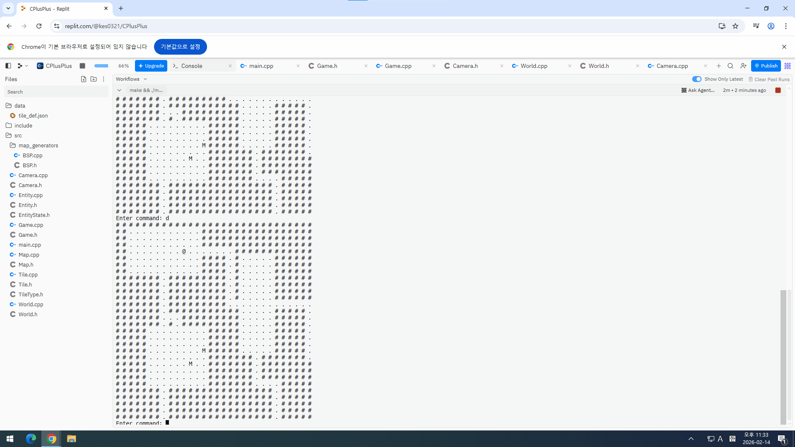Open the search magnifier icon in header
This screenshot has width=795, height=447.
[x=730, y=66]
